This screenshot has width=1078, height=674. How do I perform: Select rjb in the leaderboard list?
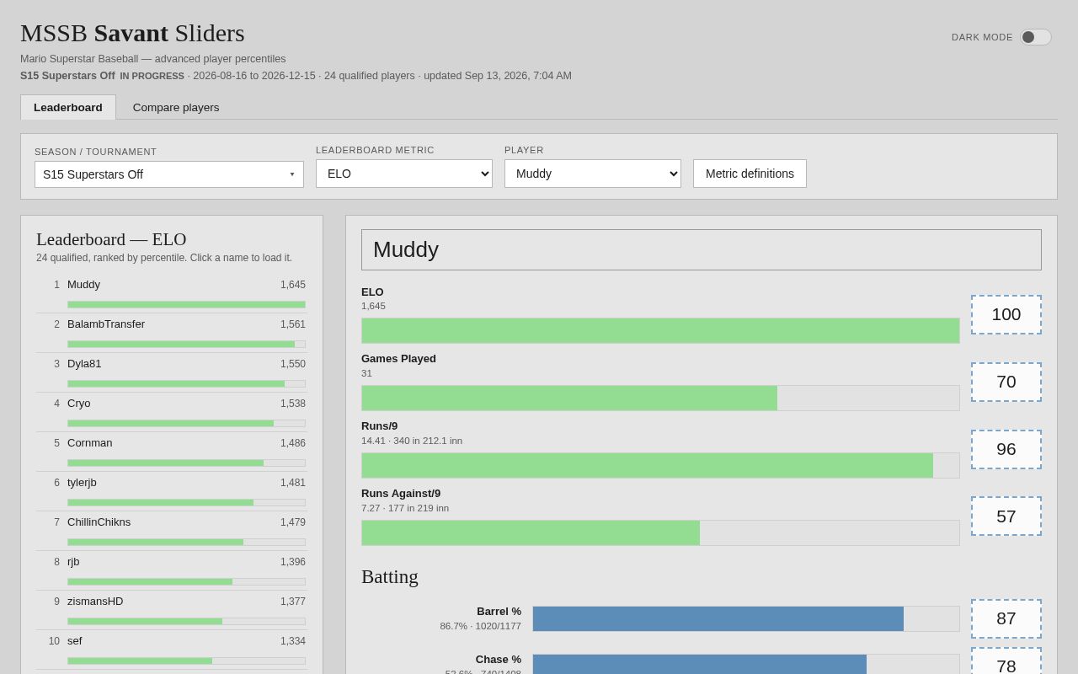pyautogui.click(x=73, y=562)
